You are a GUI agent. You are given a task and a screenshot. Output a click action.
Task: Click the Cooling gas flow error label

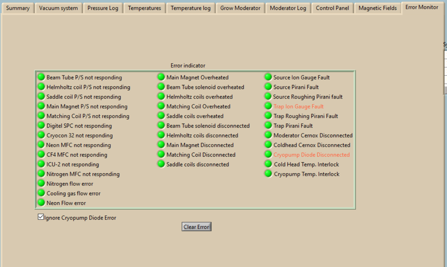point(74,193)
